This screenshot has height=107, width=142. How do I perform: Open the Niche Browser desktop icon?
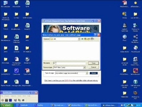click(x=135, y=72)
